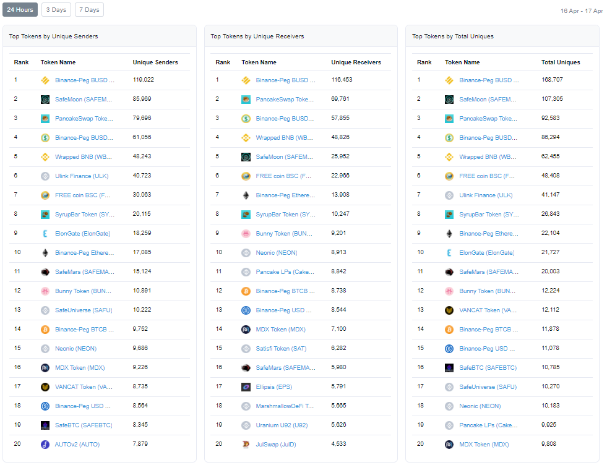The width and height of the screenshot is (607, 465).
Task: Click FREE coin BSC icon in Unique Senders table
Action: [x=45, y=195]
